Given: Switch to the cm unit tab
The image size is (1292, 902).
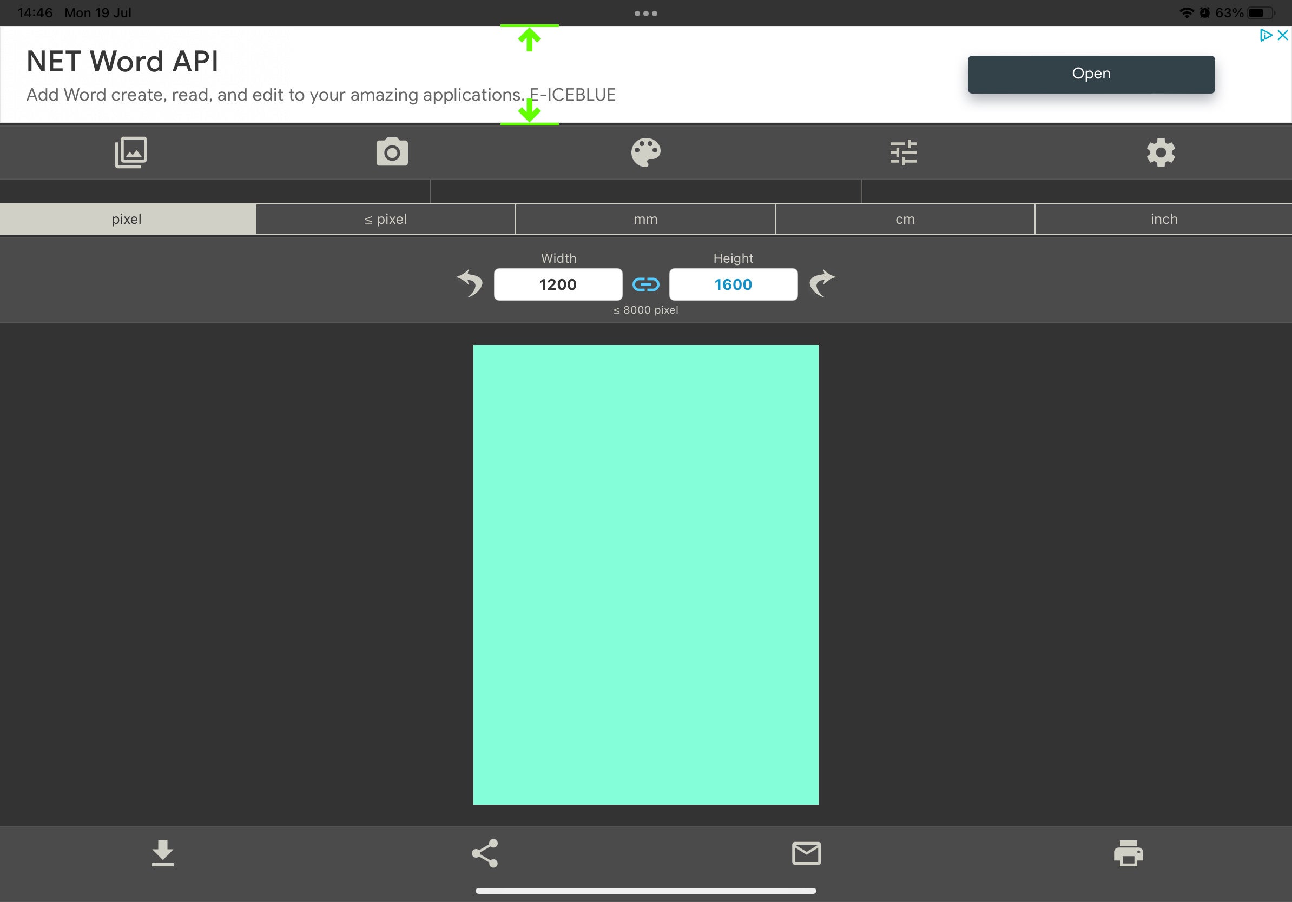Looking at the screenshot, I should point(905,220).
